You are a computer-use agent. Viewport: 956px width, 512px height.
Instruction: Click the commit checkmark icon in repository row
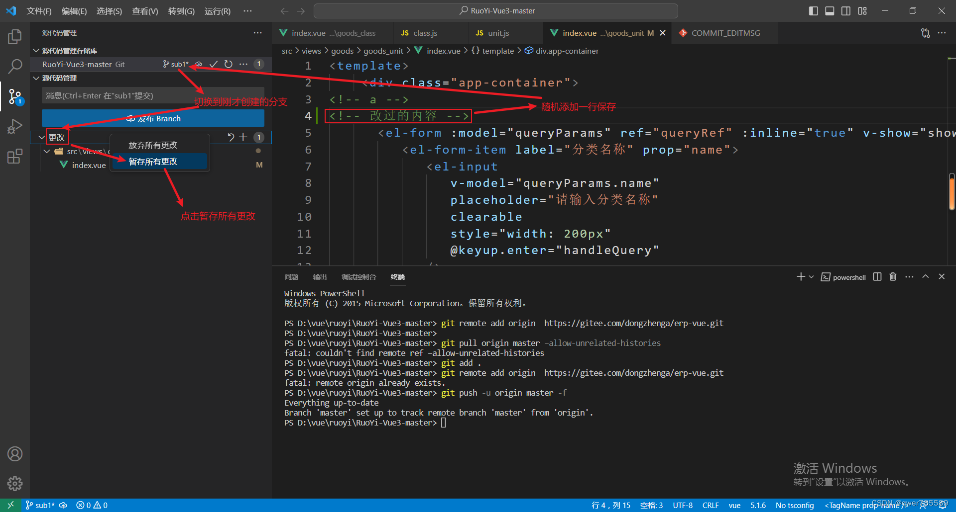pyautogui.click(x=214, y=64)
